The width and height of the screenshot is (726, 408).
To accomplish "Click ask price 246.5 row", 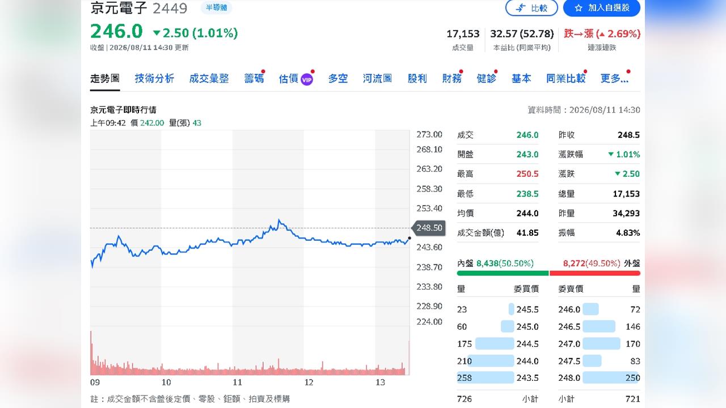I will 599,326.
